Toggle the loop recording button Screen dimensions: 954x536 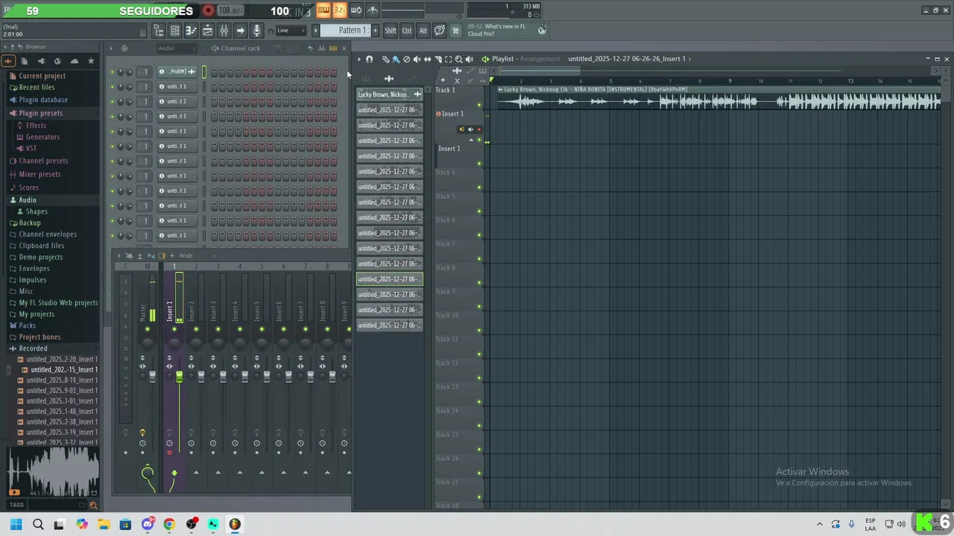pyautogui.click(x=356, y=10)
